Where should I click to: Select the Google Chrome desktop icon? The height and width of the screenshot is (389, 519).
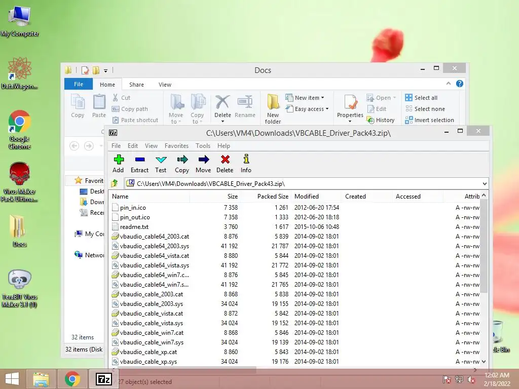(20, 130)
